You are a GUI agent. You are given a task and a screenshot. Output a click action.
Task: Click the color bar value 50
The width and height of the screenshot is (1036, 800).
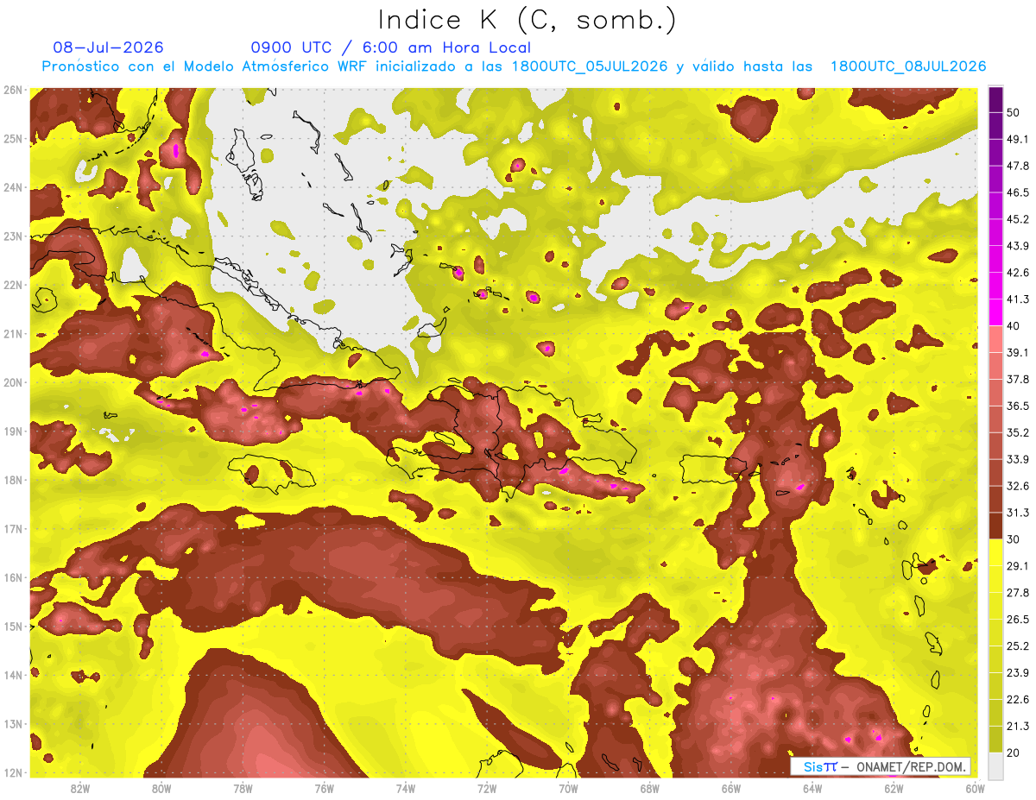1014,111
